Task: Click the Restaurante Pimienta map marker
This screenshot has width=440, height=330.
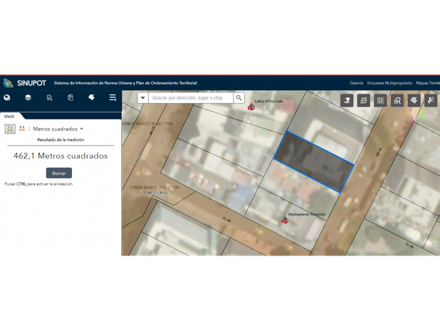Action: pos(285,220)
